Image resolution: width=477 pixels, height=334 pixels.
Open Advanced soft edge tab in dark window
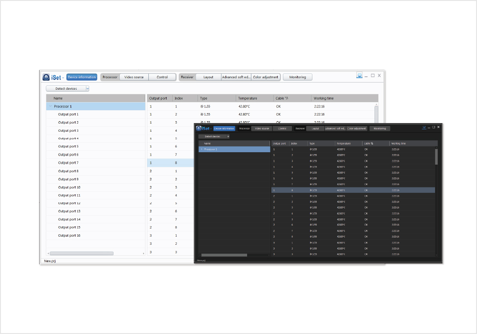point(335,128)
